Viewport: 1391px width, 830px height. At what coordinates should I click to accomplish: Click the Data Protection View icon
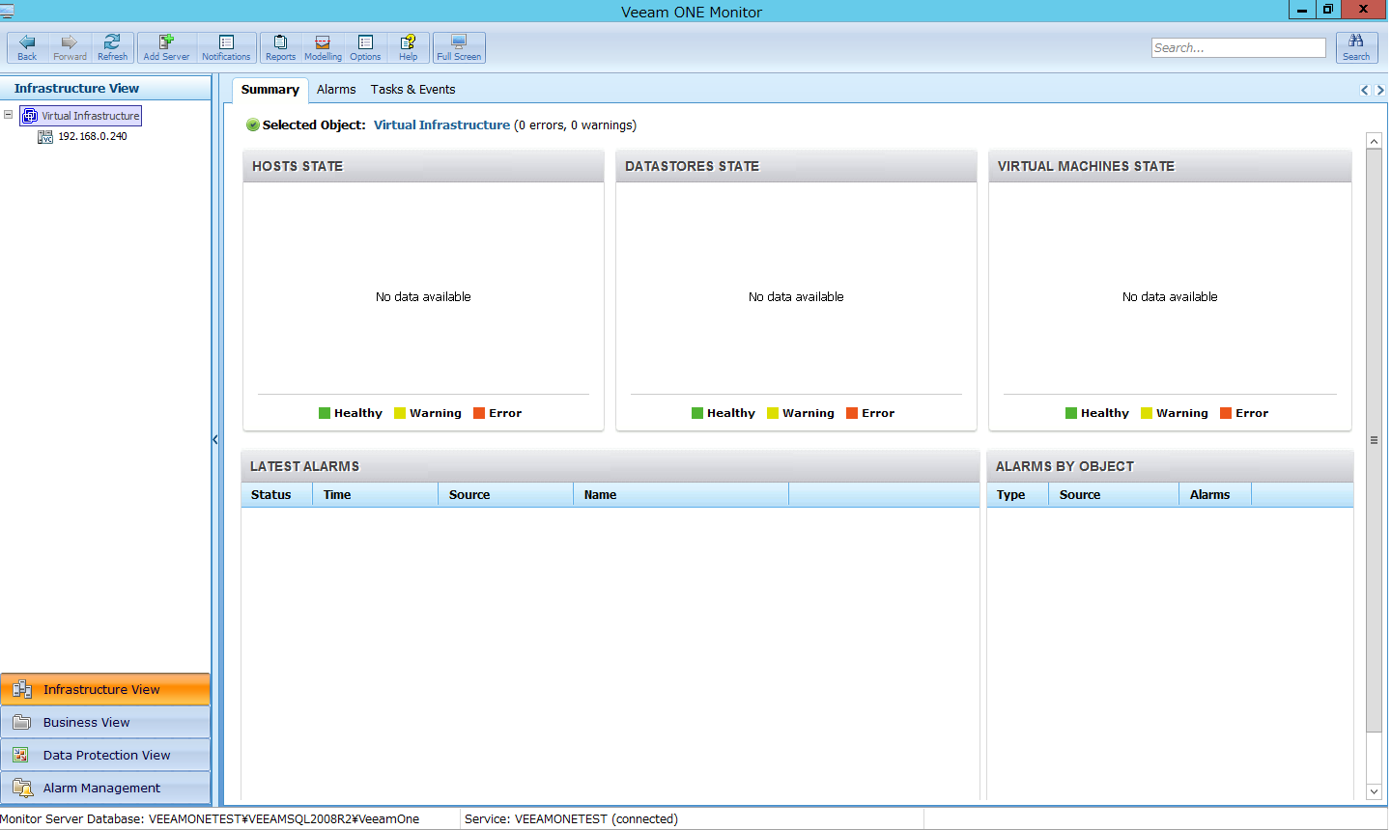pos(21,755)
